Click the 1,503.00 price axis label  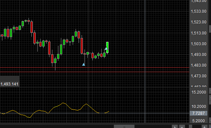[199, 44]
